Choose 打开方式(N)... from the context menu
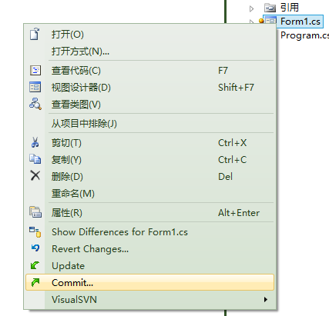The height and width of the screenshot is (316, 329). [x=80, y=52]
